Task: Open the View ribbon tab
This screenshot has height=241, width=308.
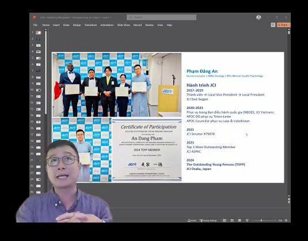Action: [x=160, y=25]
